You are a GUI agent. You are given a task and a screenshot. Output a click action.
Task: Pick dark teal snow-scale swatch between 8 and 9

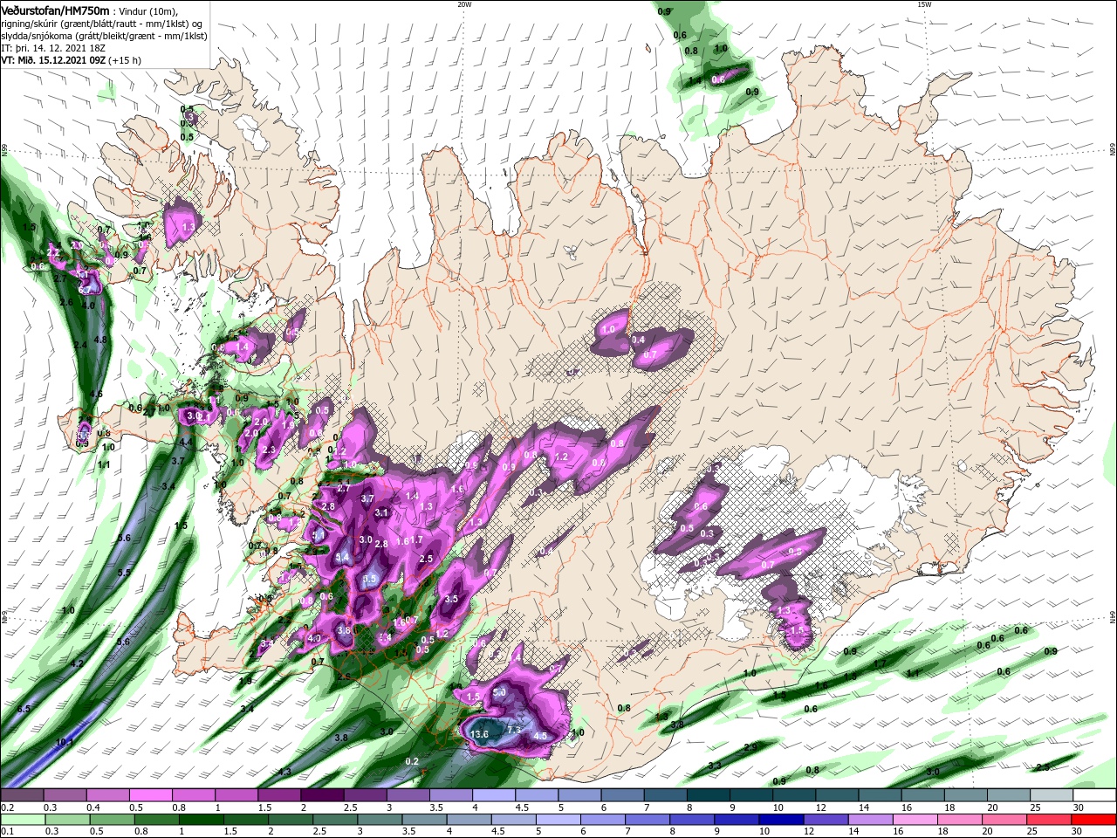[x=709, y=795]
